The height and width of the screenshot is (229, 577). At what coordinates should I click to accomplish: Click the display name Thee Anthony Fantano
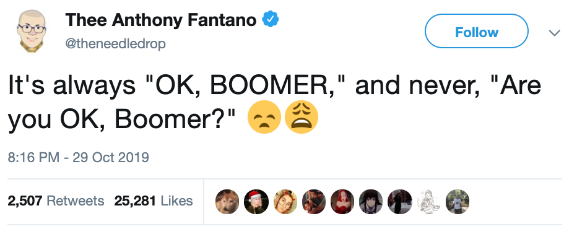click(x=161, y=20)
